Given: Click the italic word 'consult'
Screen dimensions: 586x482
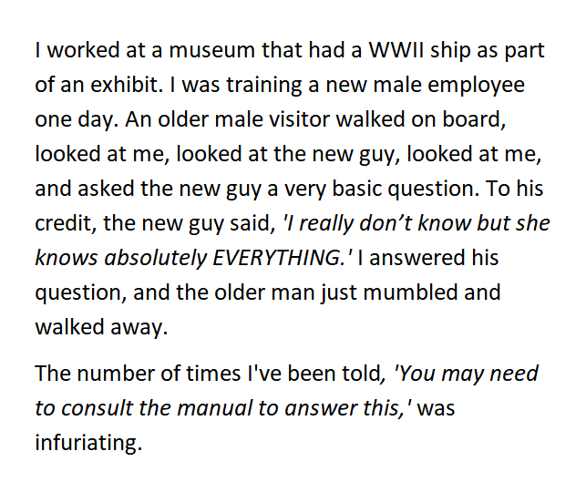Looking at the screenshot, I should click(98, 407).
